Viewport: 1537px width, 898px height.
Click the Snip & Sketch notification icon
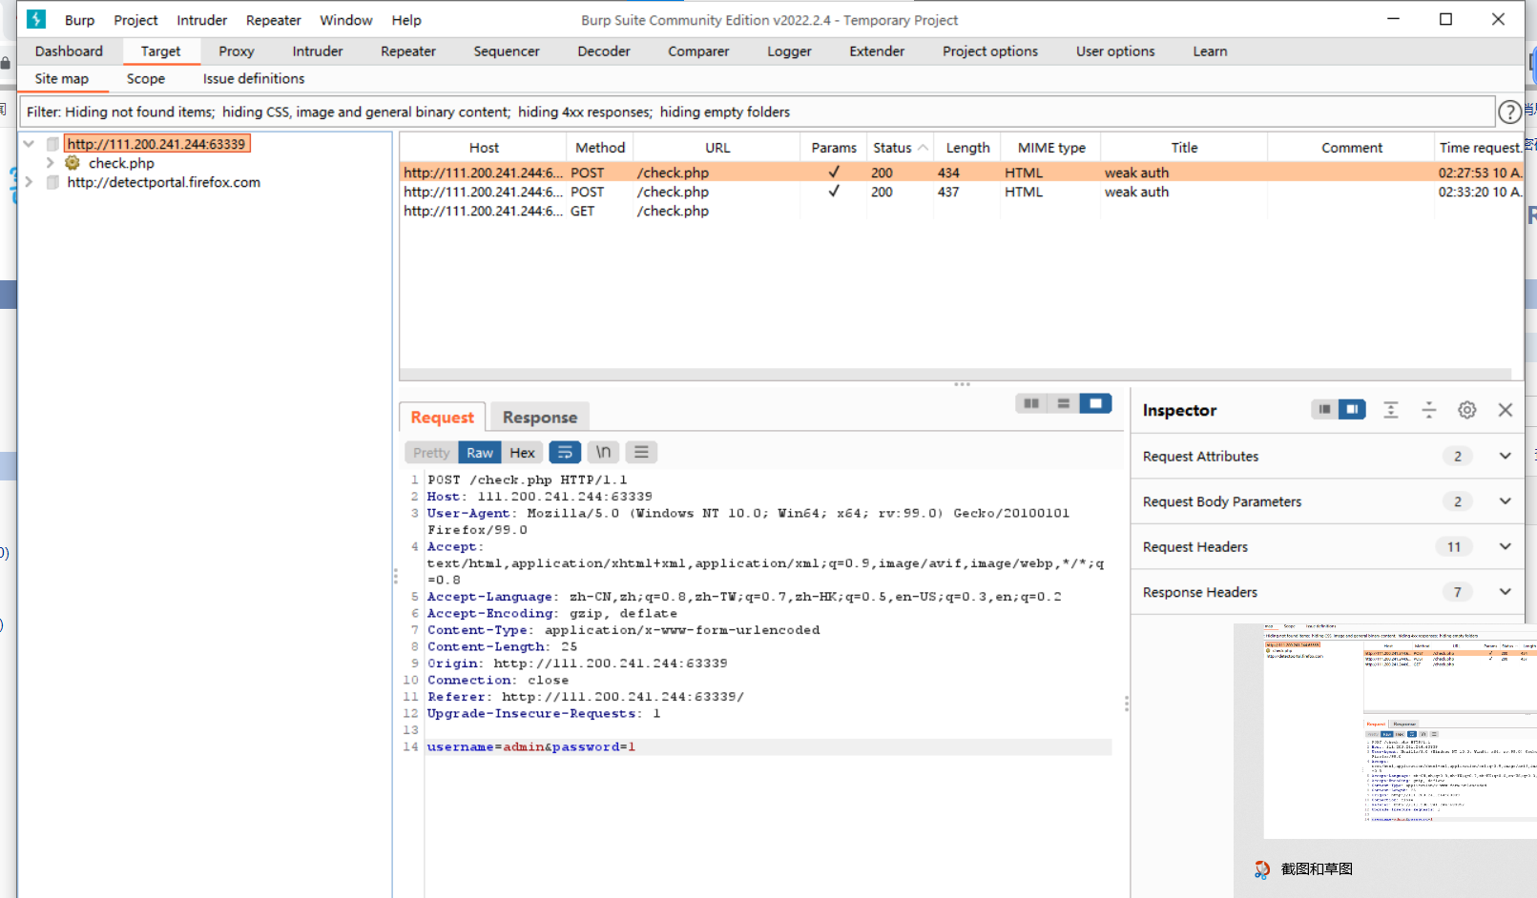[1262, 869]
